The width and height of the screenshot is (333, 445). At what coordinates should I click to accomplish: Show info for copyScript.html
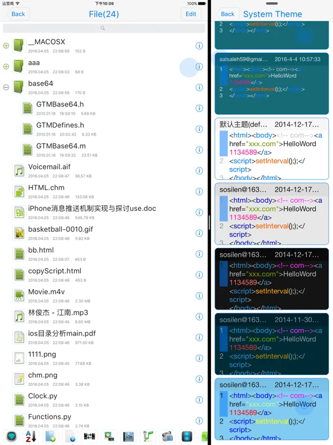[x=199, y=275]
